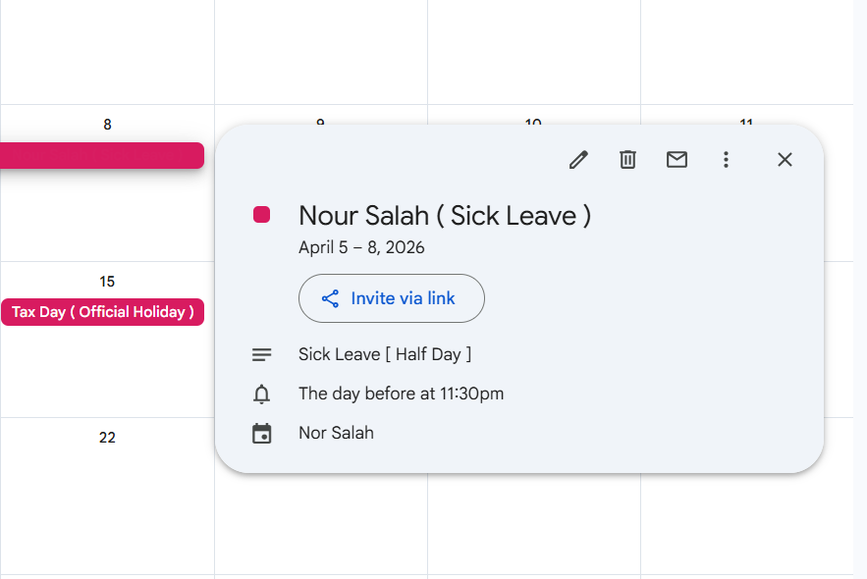Edit the event using the pencil icon
The image size is (867, 579).
pyautogui.click(x=578, y=160)
